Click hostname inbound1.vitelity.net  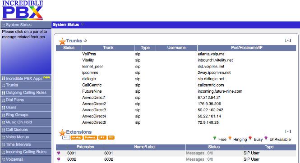coord(215,60)
